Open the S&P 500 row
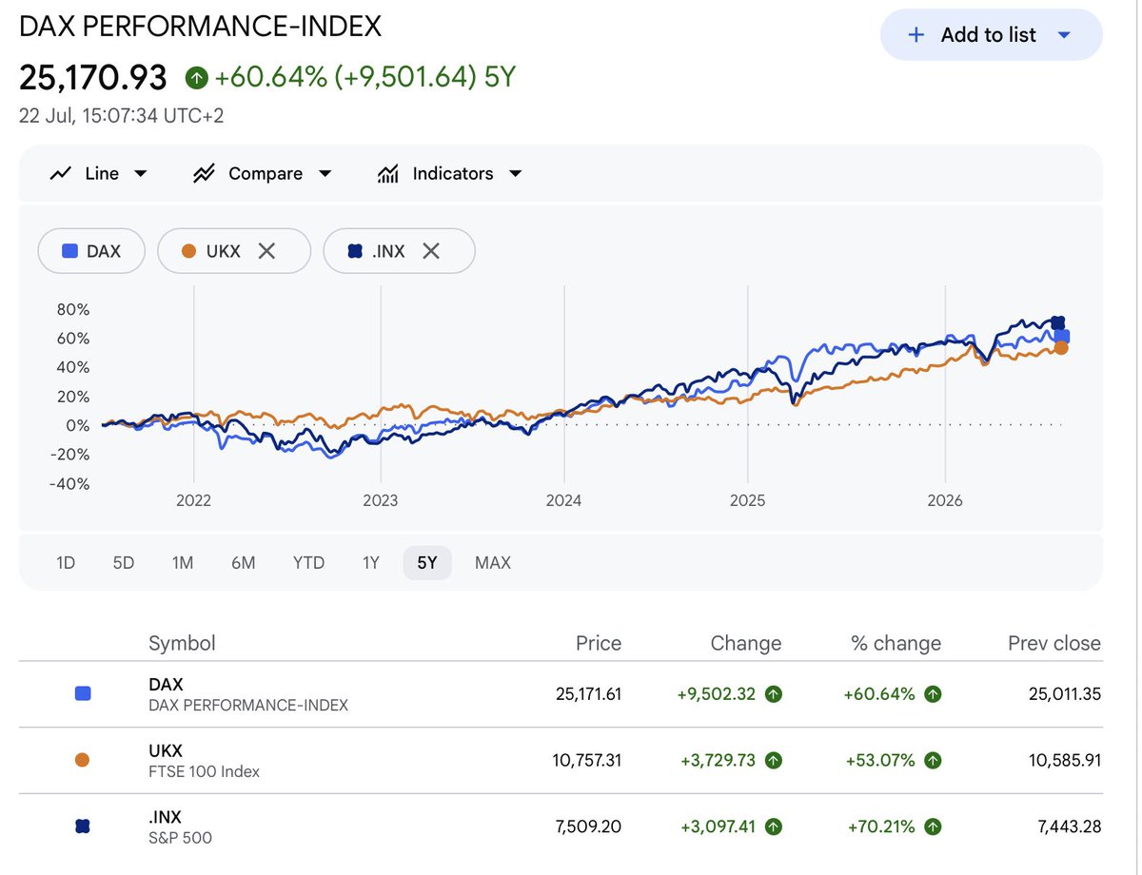The width and height of the screenshot is (1142, 875). [561, 826]
